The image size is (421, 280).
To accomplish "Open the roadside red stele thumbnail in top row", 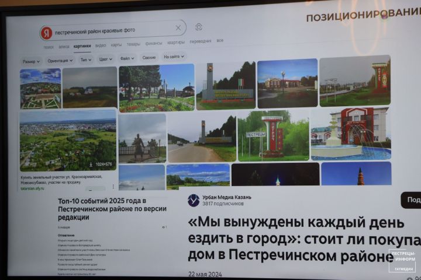I will (x=355, y=80).
